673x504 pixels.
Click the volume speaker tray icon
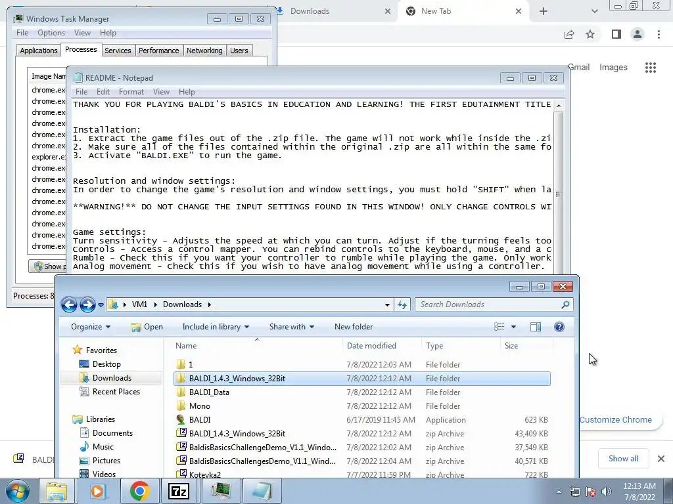[x=606, y=492]
